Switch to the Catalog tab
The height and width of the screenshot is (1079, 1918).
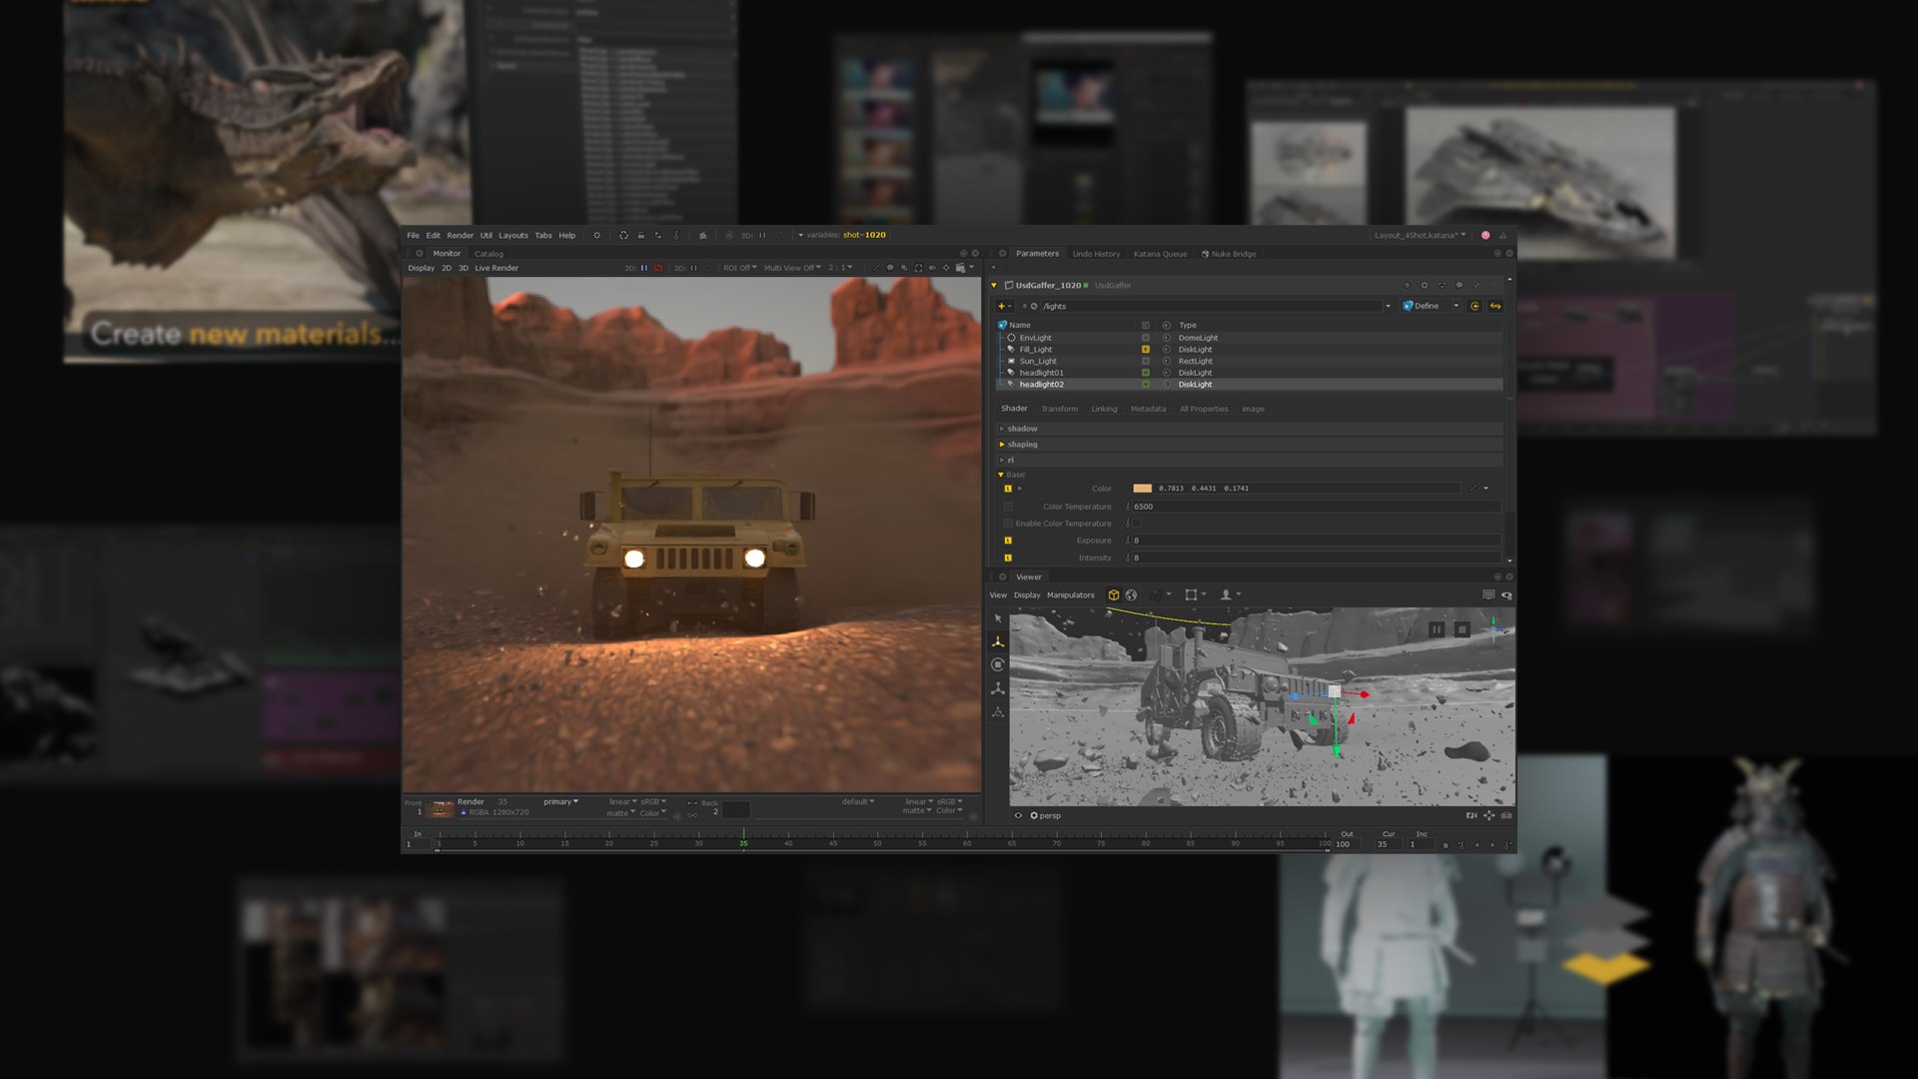click(488, 254)
